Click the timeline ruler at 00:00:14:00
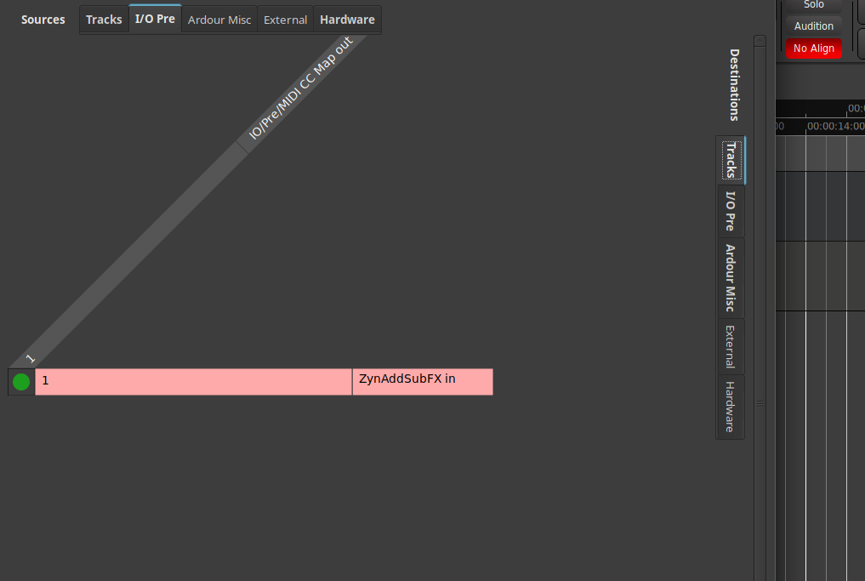The image size is (865, 581). (834, 126)
